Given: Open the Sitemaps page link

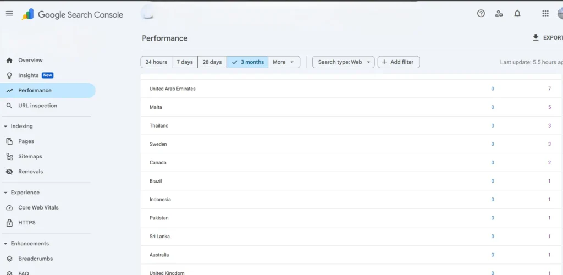Looking at the screenshot, I should point(30,157).
